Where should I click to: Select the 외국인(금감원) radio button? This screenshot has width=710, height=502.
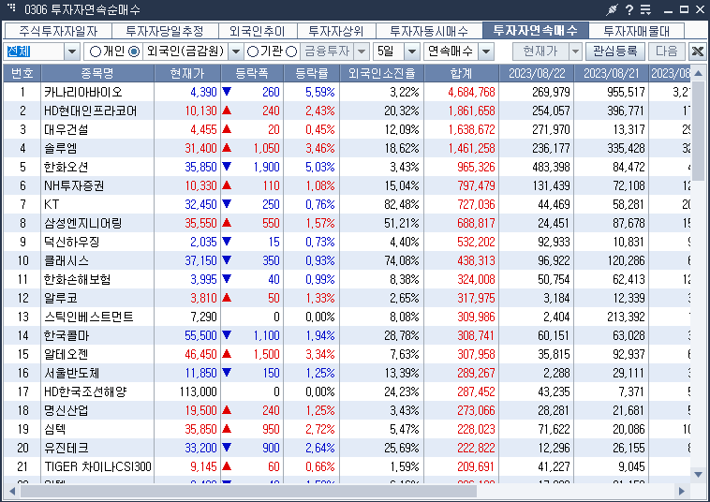pos(134,52)
